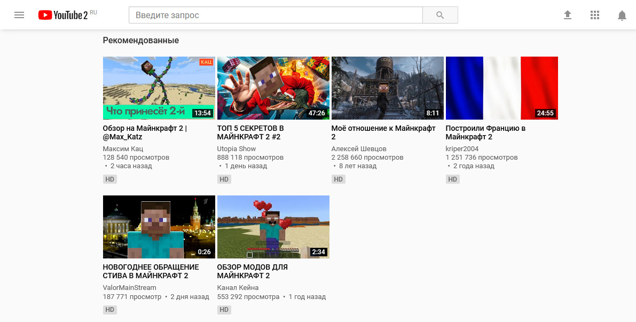Open the hamburger guide menu
The width and height of the screenshot is (636, 322).
coord(19,15)
